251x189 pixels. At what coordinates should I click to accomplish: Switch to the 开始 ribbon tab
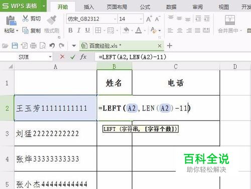63,7
